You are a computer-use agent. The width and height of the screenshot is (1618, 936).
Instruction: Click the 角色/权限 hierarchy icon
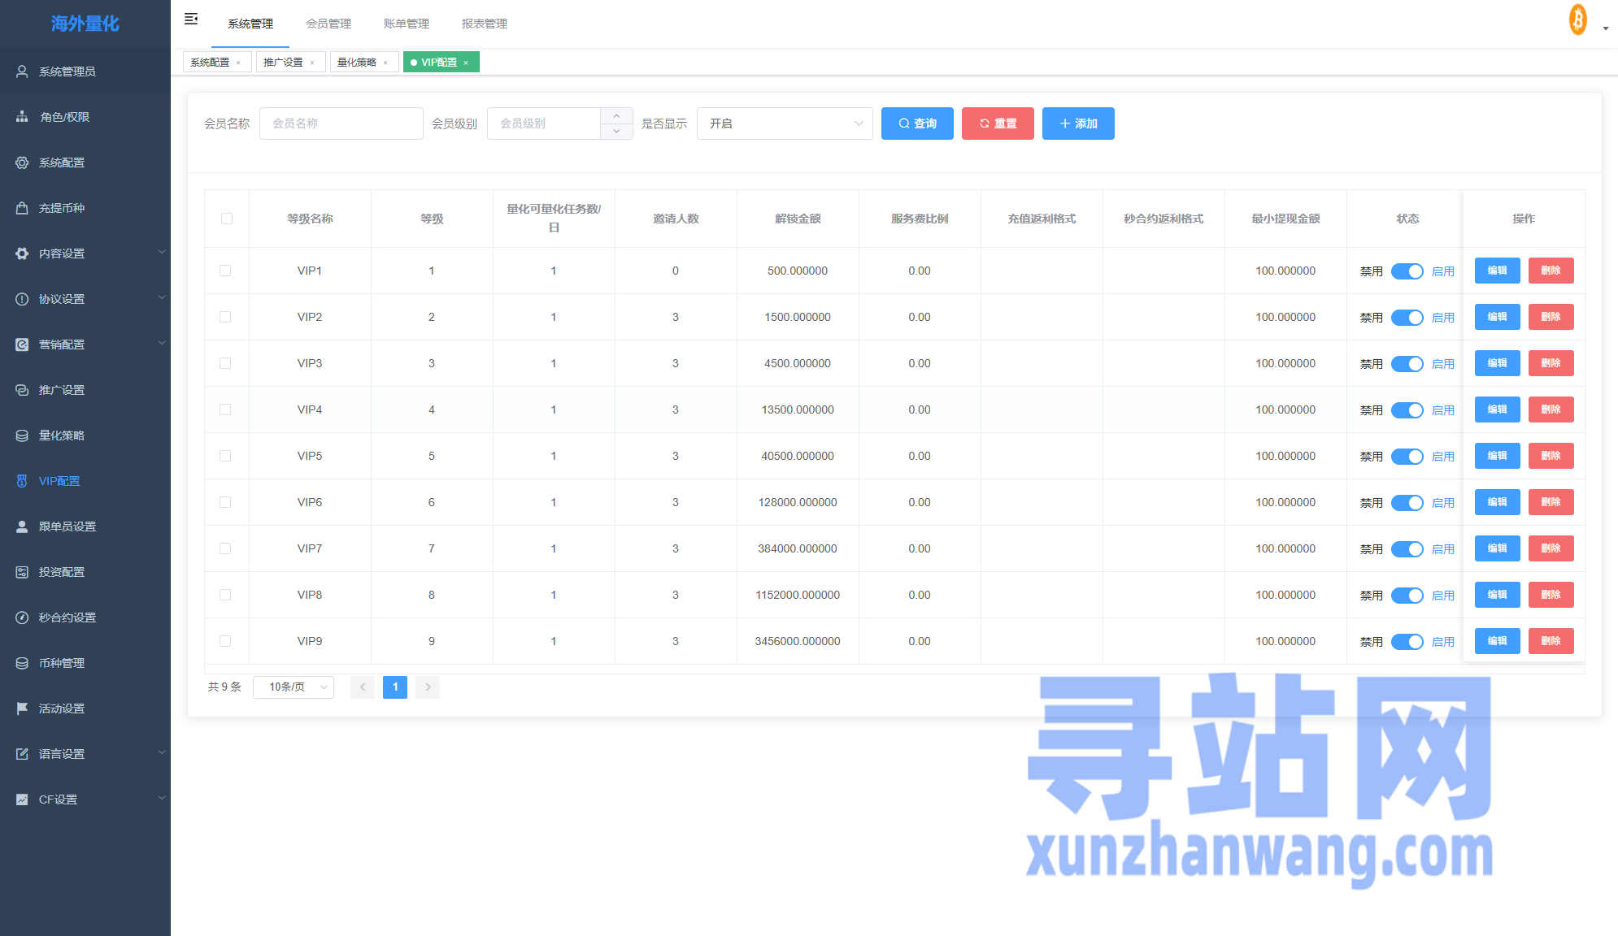tap(22, 117)
